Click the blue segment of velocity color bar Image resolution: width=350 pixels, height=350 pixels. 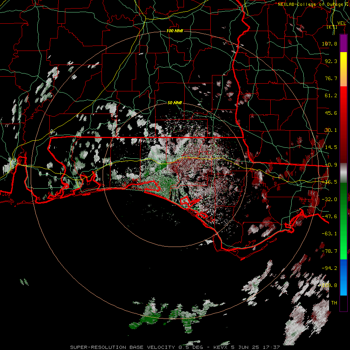[x=343, y=277]
